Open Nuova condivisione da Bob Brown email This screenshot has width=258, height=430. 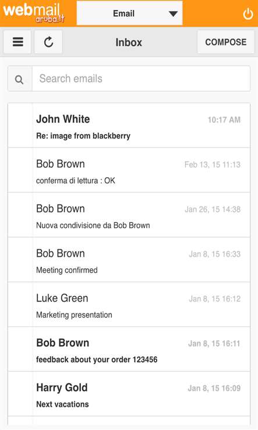pos(129,215)
